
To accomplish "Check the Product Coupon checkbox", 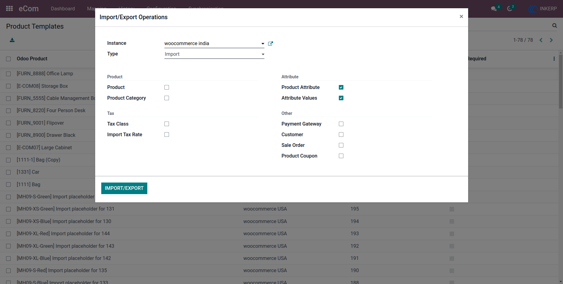I will (x=341, y=156).
